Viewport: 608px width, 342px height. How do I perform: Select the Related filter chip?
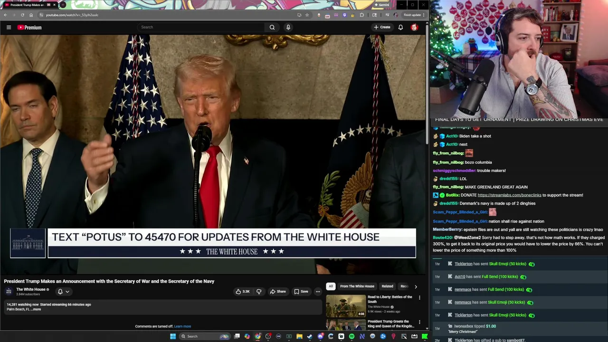(387, 286)
